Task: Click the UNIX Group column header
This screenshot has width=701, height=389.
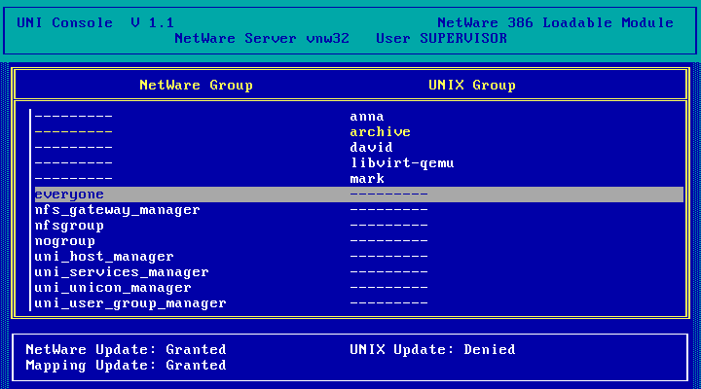Action: click(472, 85)
